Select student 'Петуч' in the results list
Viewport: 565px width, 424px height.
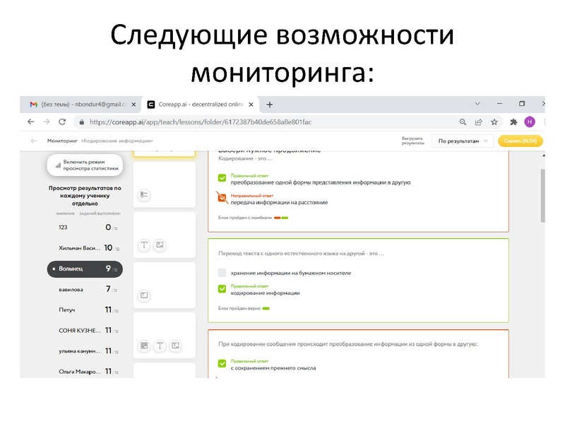[83, 311]
